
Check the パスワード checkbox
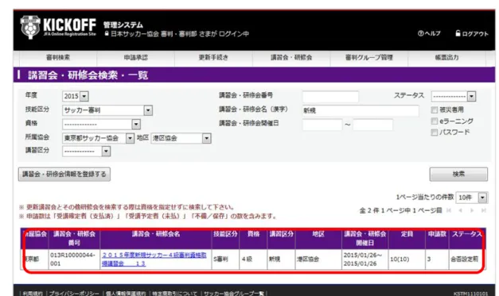coord(434,133)
